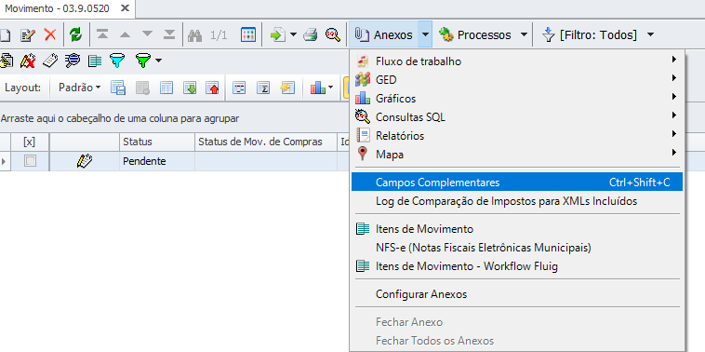Go to the next record arrow
Image resolution: width=705 pixels, height=352 pixels.
coord(148,34)
